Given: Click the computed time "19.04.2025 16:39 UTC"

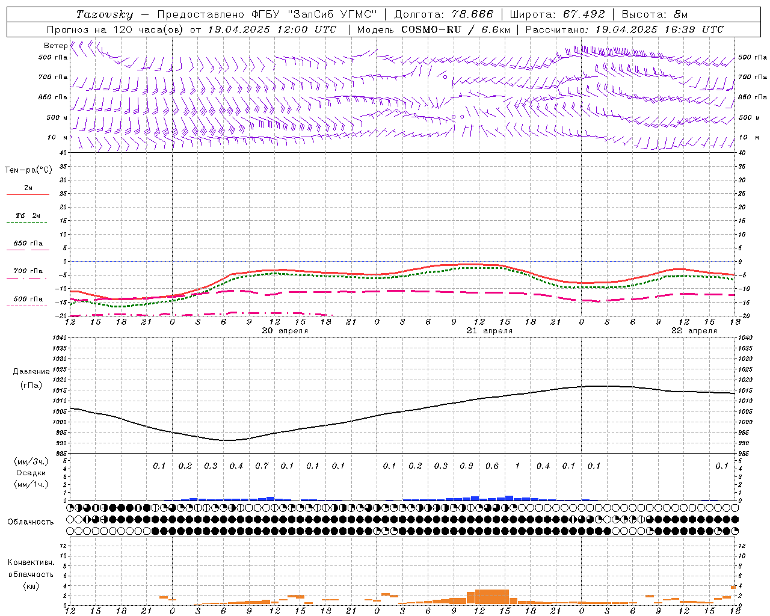Looking at the screenshot, I should coord(659,29).
